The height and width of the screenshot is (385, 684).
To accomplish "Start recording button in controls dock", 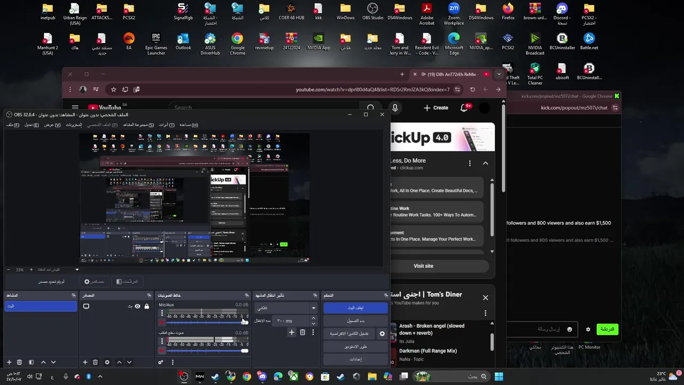I will pyautogui.click(x=355, y=321).
